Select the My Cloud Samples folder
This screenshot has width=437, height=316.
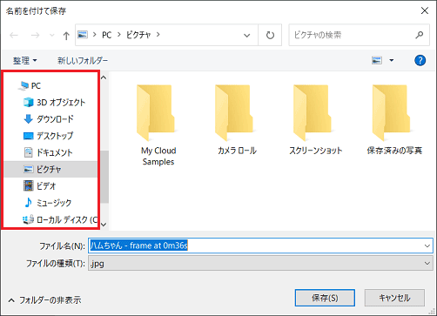pyautogui.click(x=158, y=125)
